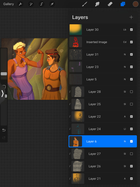Open Layer 24 blend mode Ll
Image resolution: width=140 pixels, height=187 pixels.
tap(125, 129)
